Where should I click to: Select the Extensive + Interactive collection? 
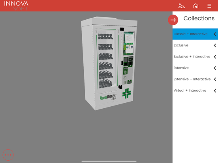(x=195, y=79)
